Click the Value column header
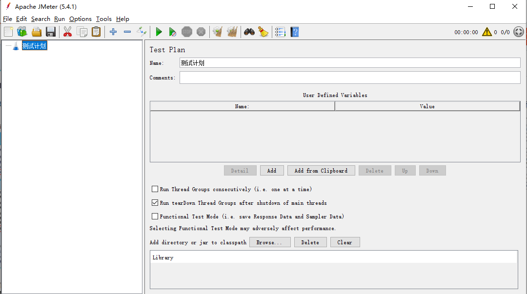The image size is (527, 294). click(427, 106)
